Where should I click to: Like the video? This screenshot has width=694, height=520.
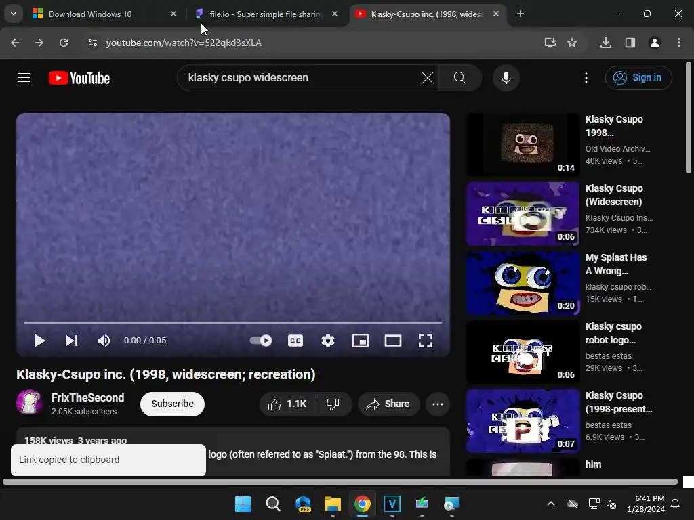coord(287,404)
